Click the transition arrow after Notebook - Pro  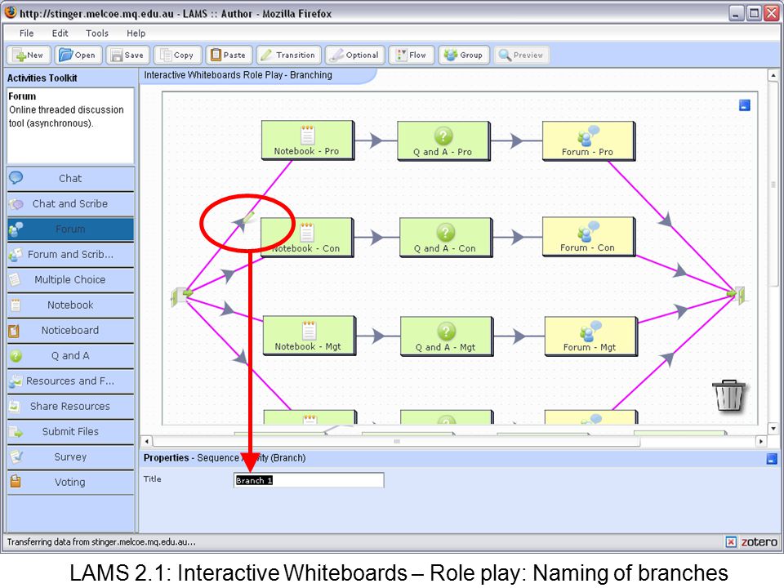[376, 140]
